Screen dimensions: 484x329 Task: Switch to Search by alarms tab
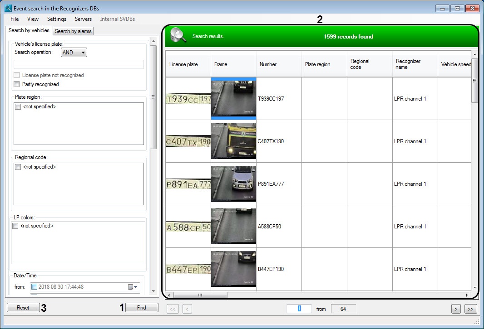[x=73, y=31]
